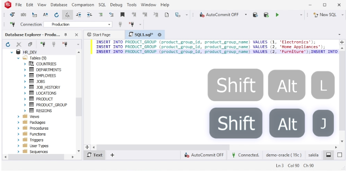Toggle the single-pane layout icon in status bar
Screen dimensions: 346x171
click(340, 155)
